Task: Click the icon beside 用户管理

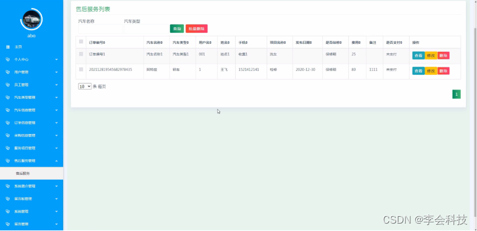Action: 7,72
